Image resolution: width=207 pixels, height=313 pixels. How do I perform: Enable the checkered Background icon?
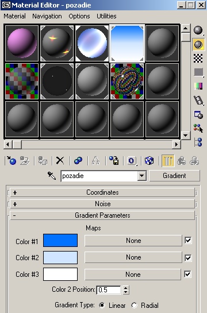(198, 59)
